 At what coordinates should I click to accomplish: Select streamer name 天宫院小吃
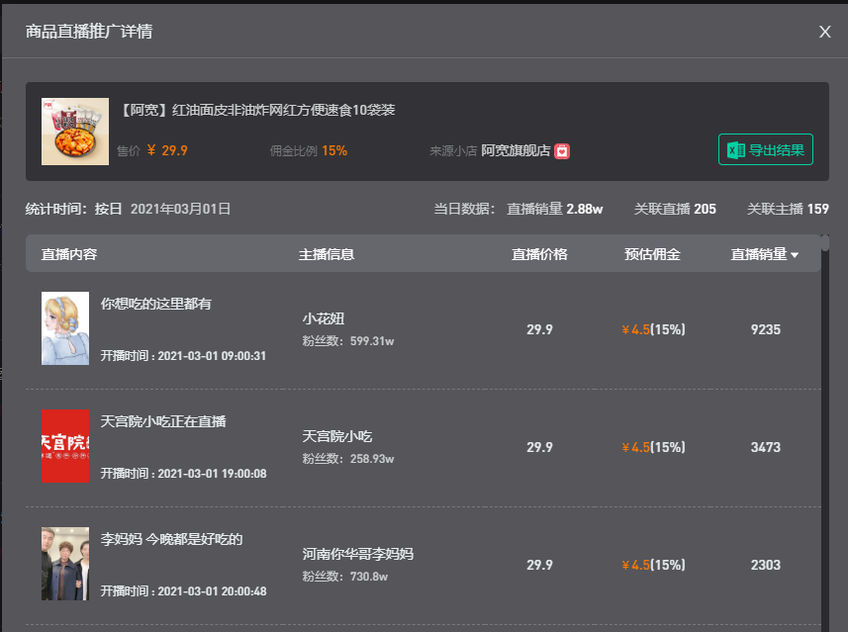click(337, 436)
